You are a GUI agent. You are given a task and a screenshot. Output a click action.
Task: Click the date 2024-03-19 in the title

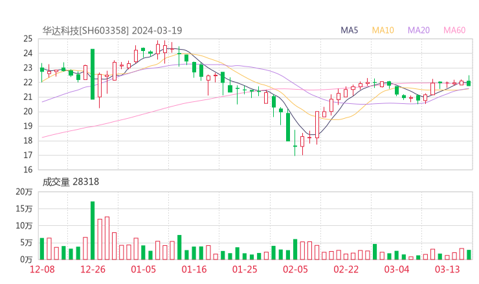click(x=157, y=30)
